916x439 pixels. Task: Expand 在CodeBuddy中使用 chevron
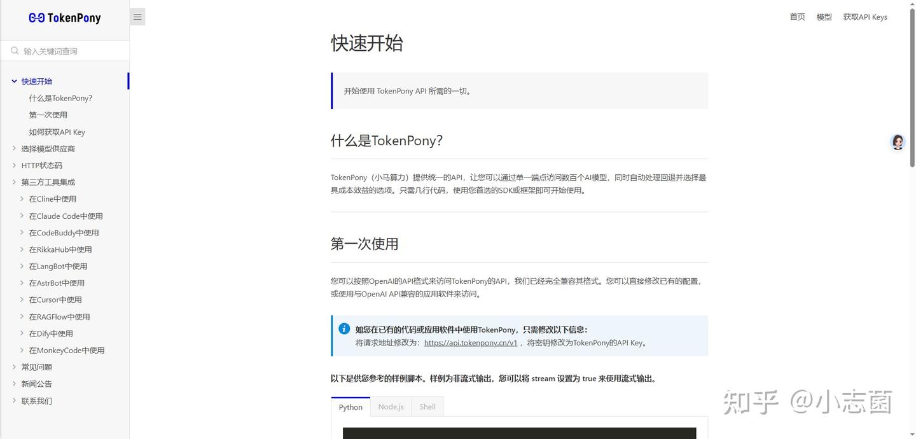[x=22, y=233]
